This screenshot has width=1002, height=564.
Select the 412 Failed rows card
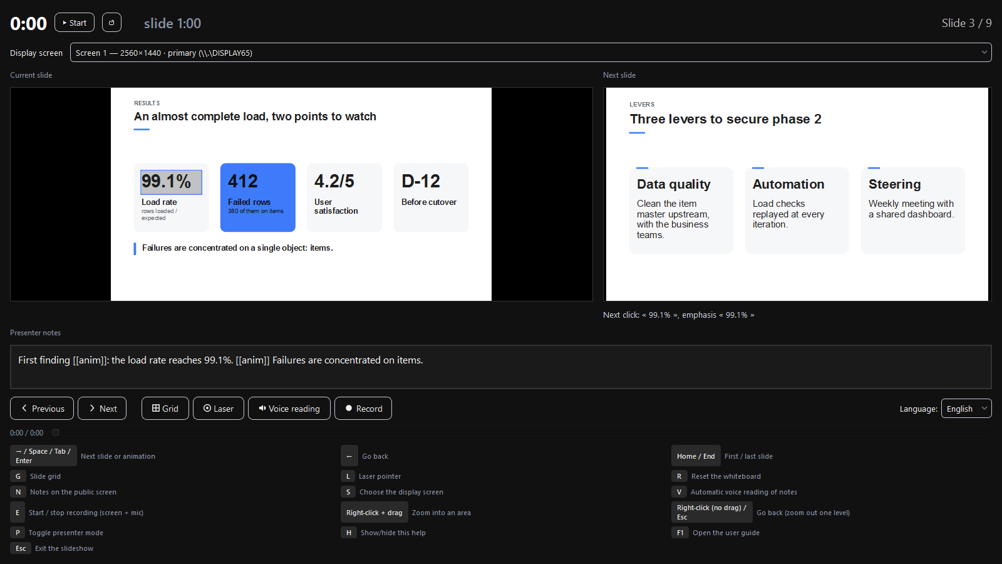pos(257,197)
